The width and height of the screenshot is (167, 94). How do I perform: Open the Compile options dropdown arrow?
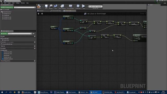pos(43,7)
